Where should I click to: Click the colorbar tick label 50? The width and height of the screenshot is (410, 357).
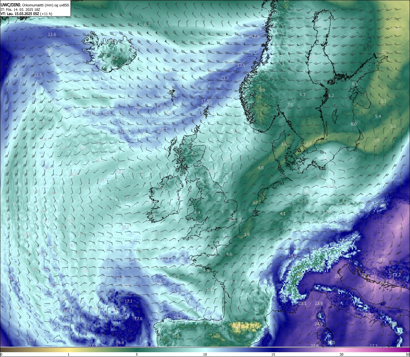pyautogui.click(x=407, y=354)
